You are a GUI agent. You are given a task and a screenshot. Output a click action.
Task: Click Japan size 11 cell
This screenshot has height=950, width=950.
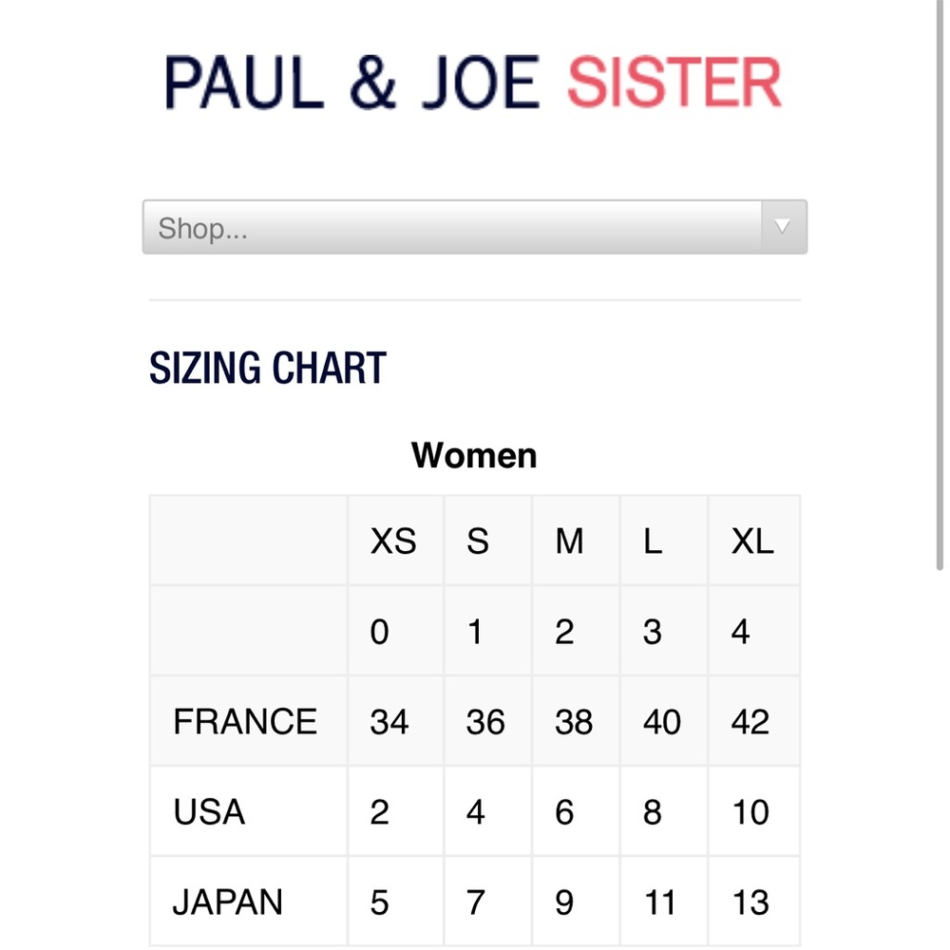point(663,902)
